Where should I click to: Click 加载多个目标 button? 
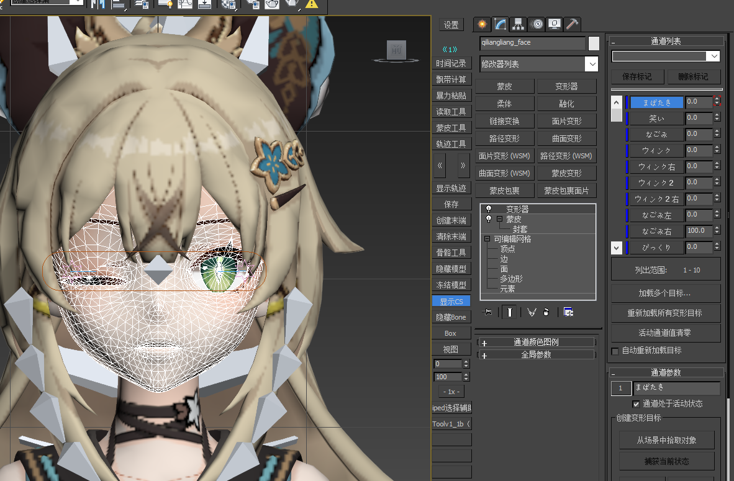pos(665,293)
